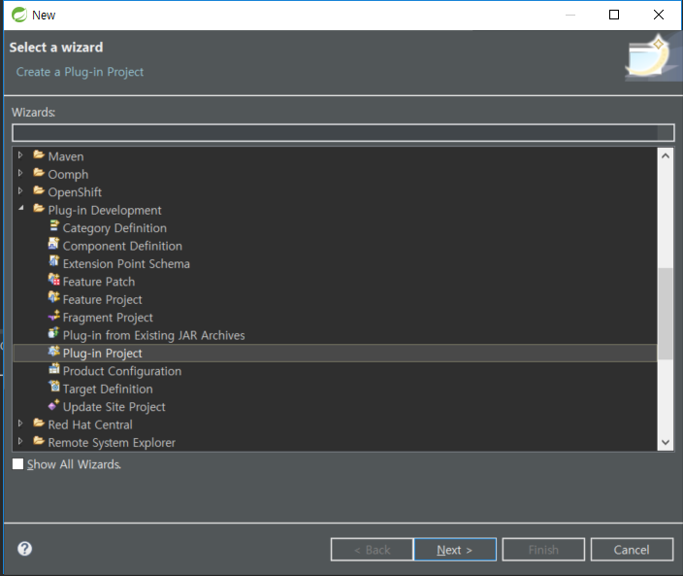Select Plug-in from Existing JAR Archives text
Screen dimensions: 683x576
click(x=153, y=335)
